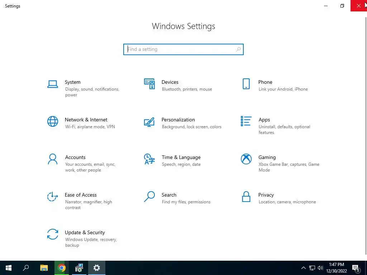
Task: Open the Update & Security title
Action: point(85,232)
